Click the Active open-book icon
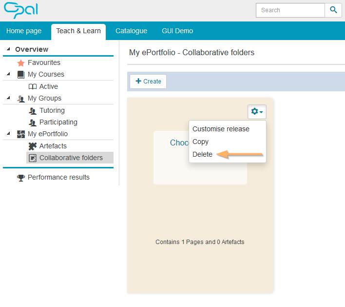Screen dimensions: 345x307 pos(33,86)
